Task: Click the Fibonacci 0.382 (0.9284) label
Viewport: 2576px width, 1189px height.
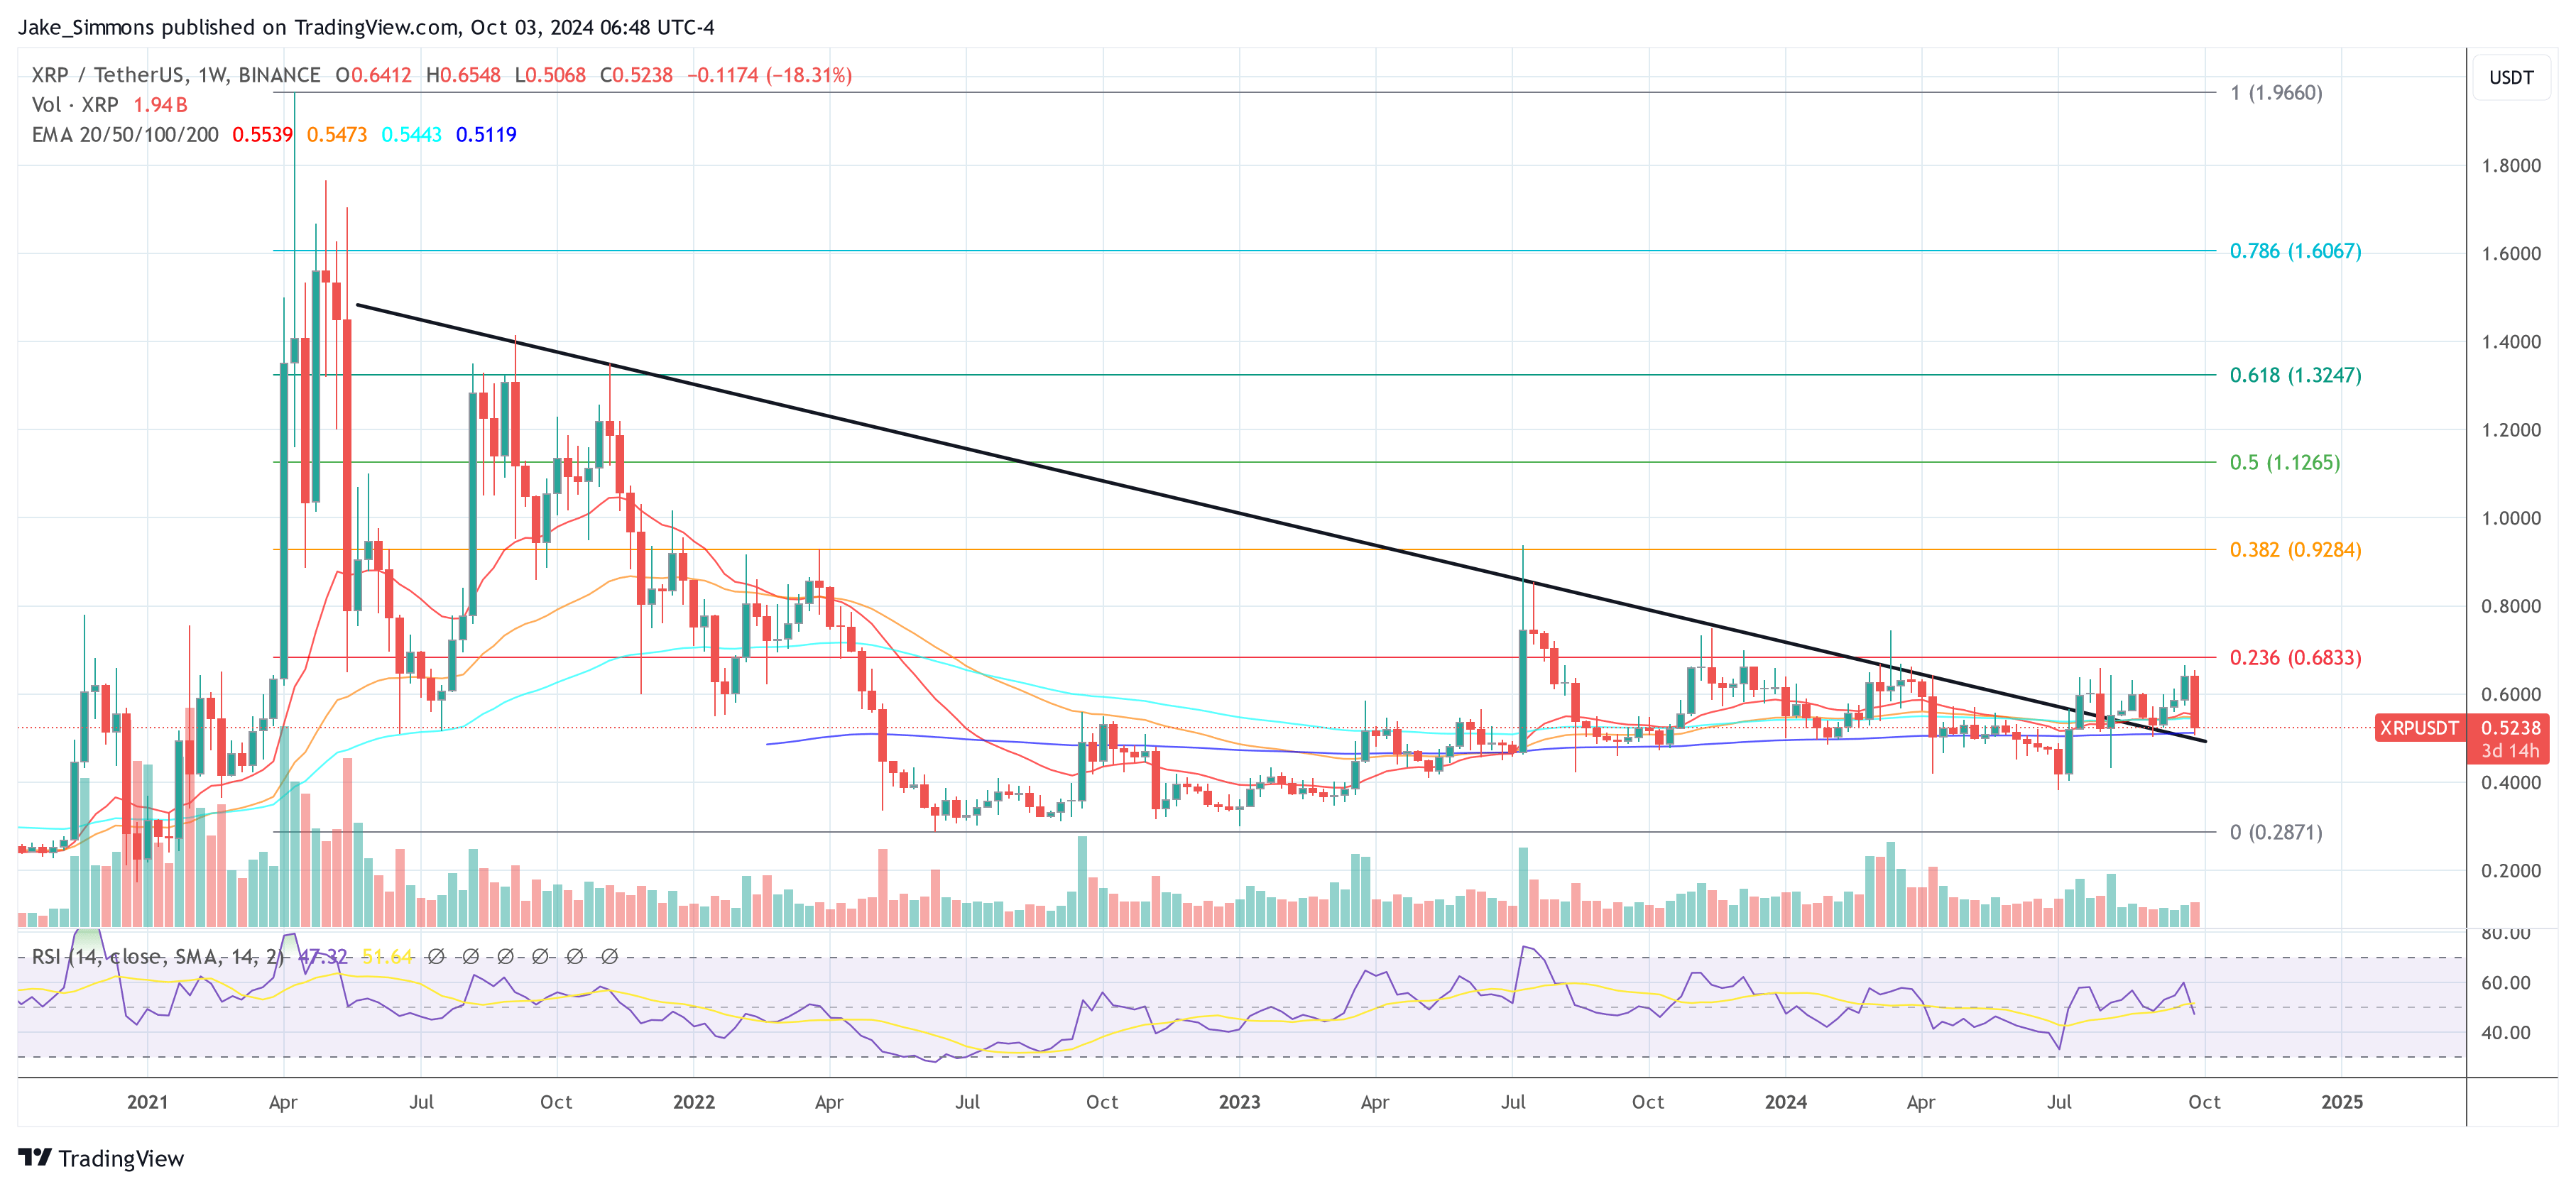Action: [x=2296, y=550]
